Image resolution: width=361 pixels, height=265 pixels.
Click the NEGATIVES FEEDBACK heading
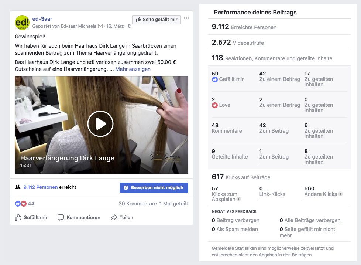[234, 211]
